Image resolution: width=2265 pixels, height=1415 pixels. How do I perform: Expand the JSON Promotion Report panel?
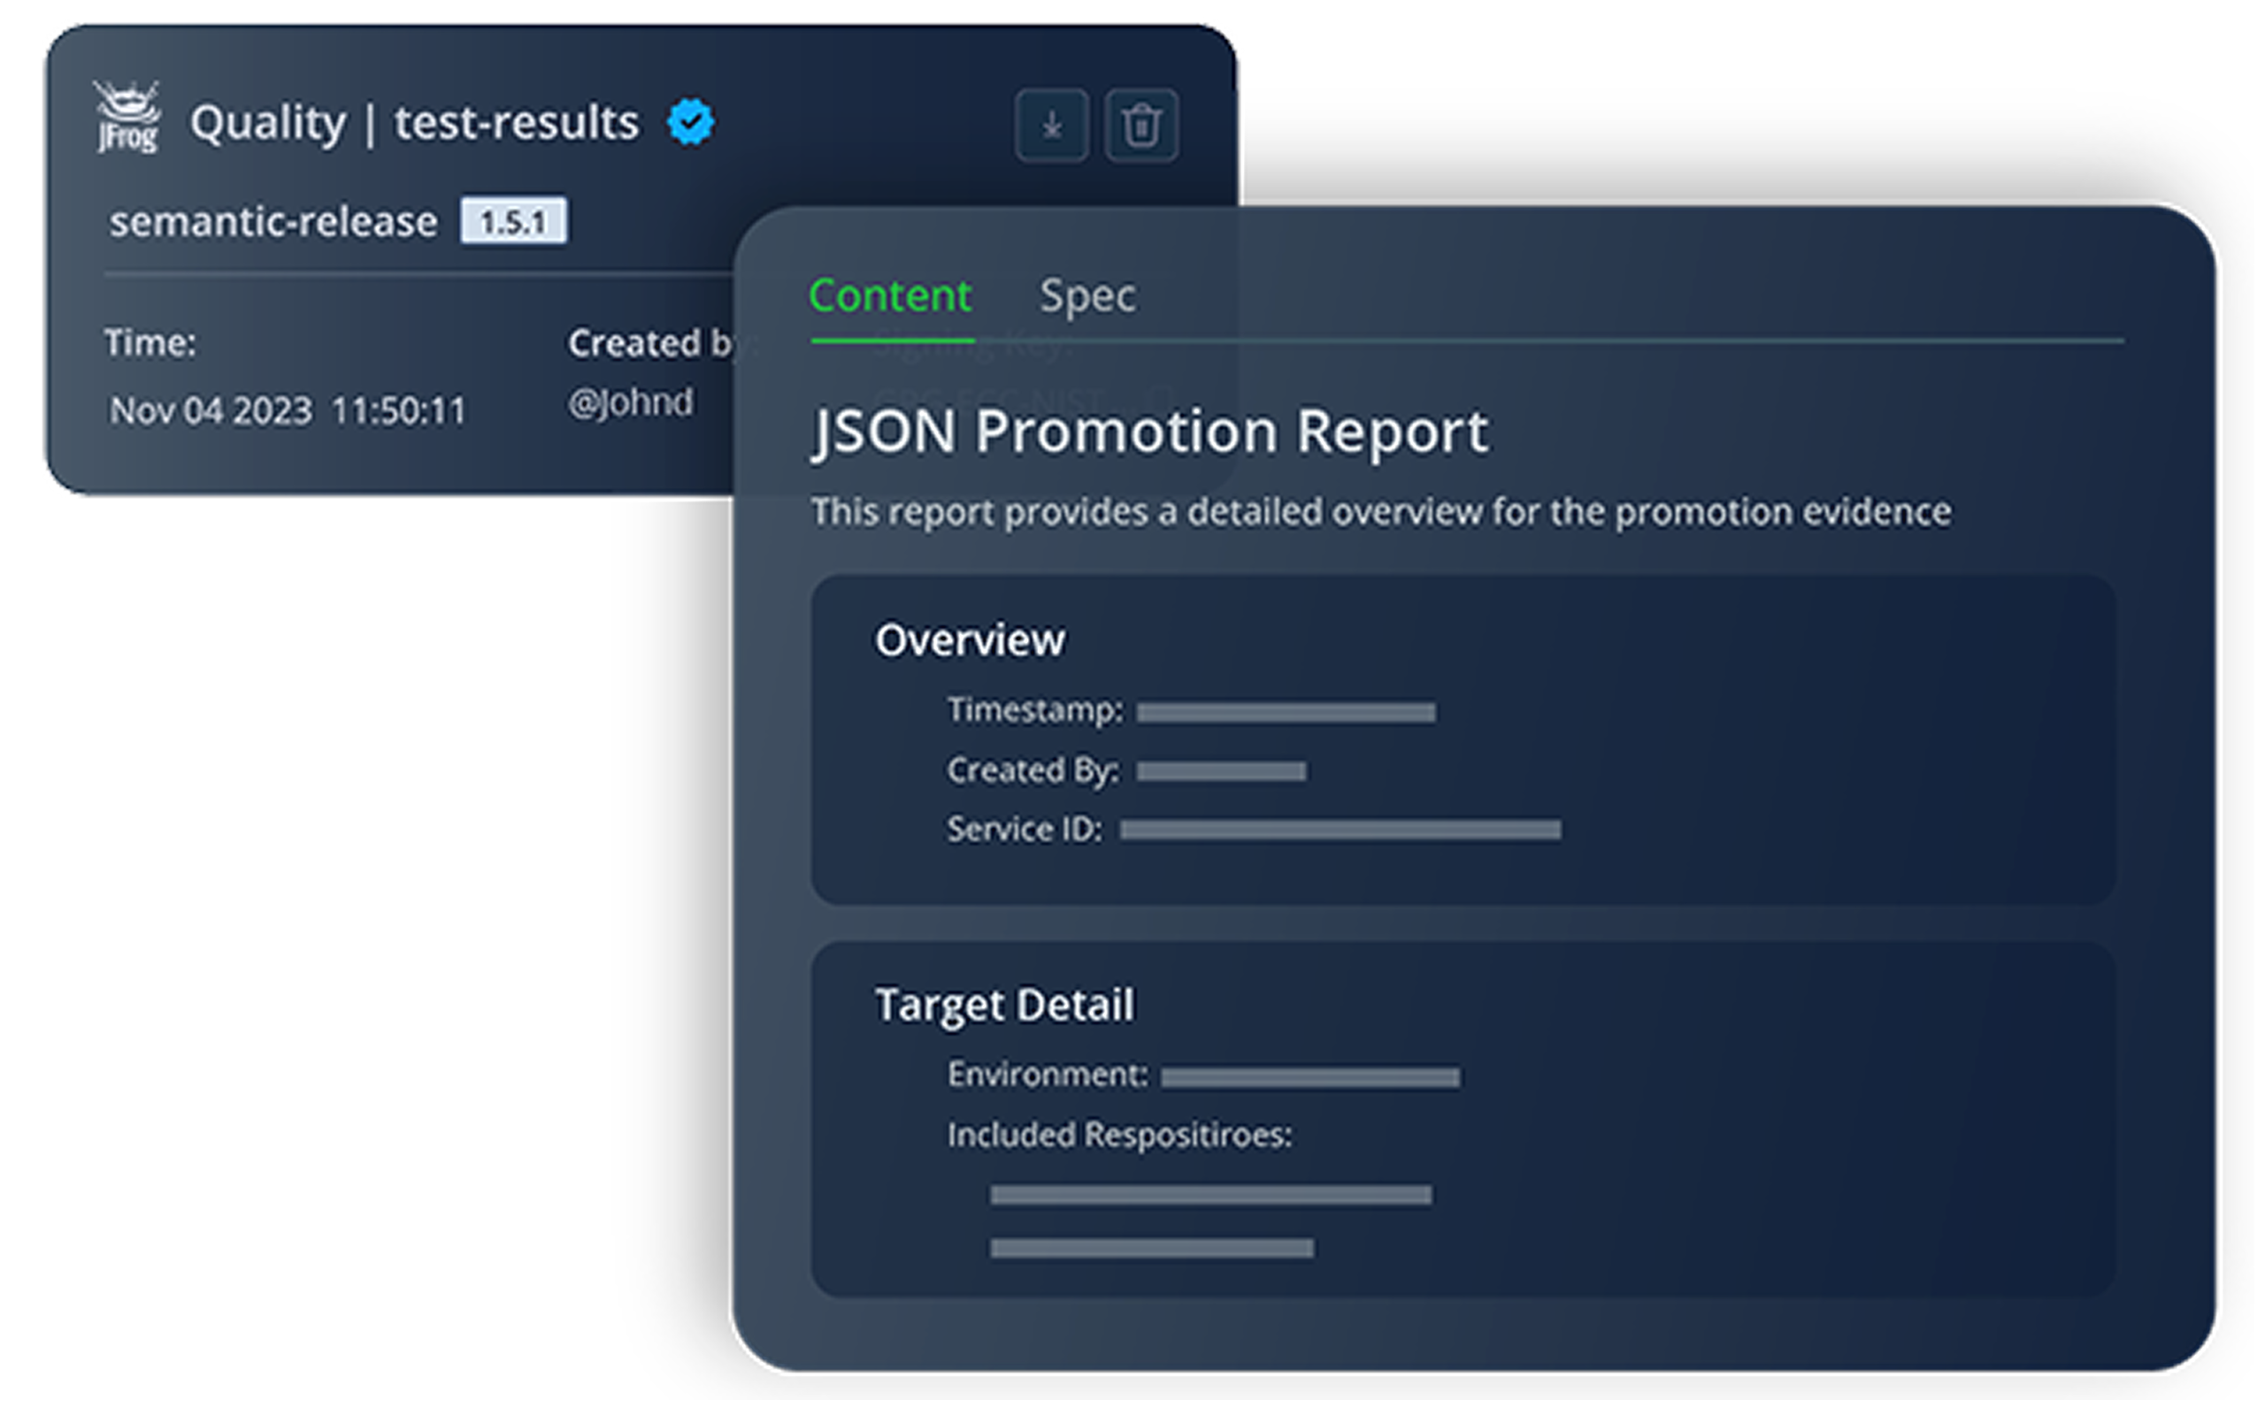(1151, 432)
